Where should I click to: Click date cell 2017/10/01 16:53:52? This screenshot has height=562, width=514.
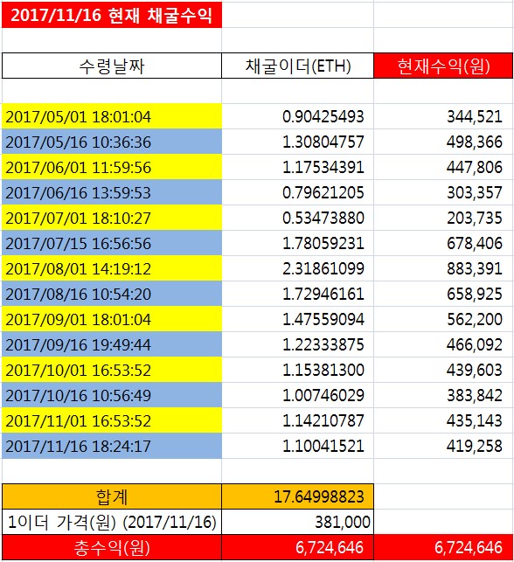pos(112,370)
